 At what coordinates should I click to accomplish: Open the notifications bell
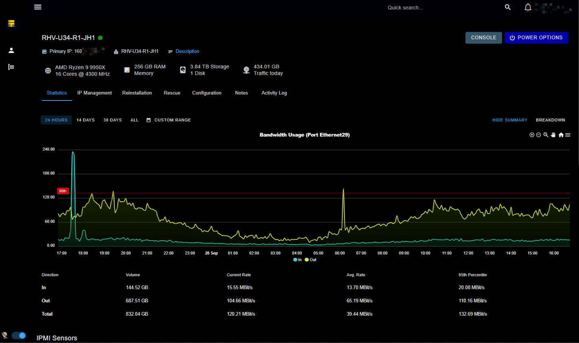pyautogui.click(x=528, y=7)
